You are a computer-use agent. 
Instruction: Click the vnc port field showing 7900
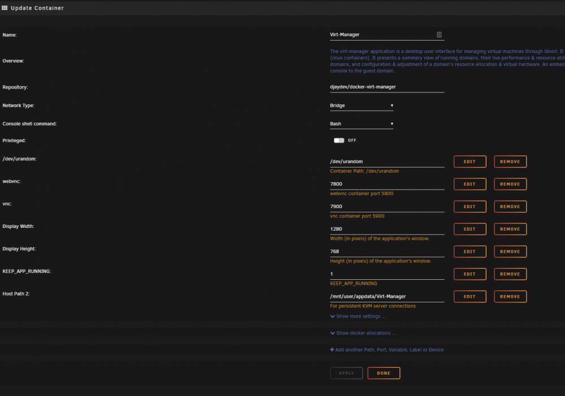(387, 206)
